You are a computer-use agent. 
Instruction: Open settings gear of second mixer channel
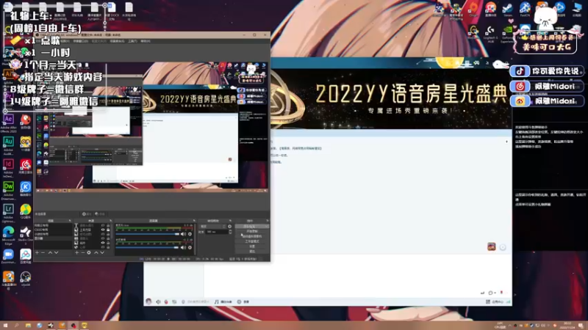point(190,247)
